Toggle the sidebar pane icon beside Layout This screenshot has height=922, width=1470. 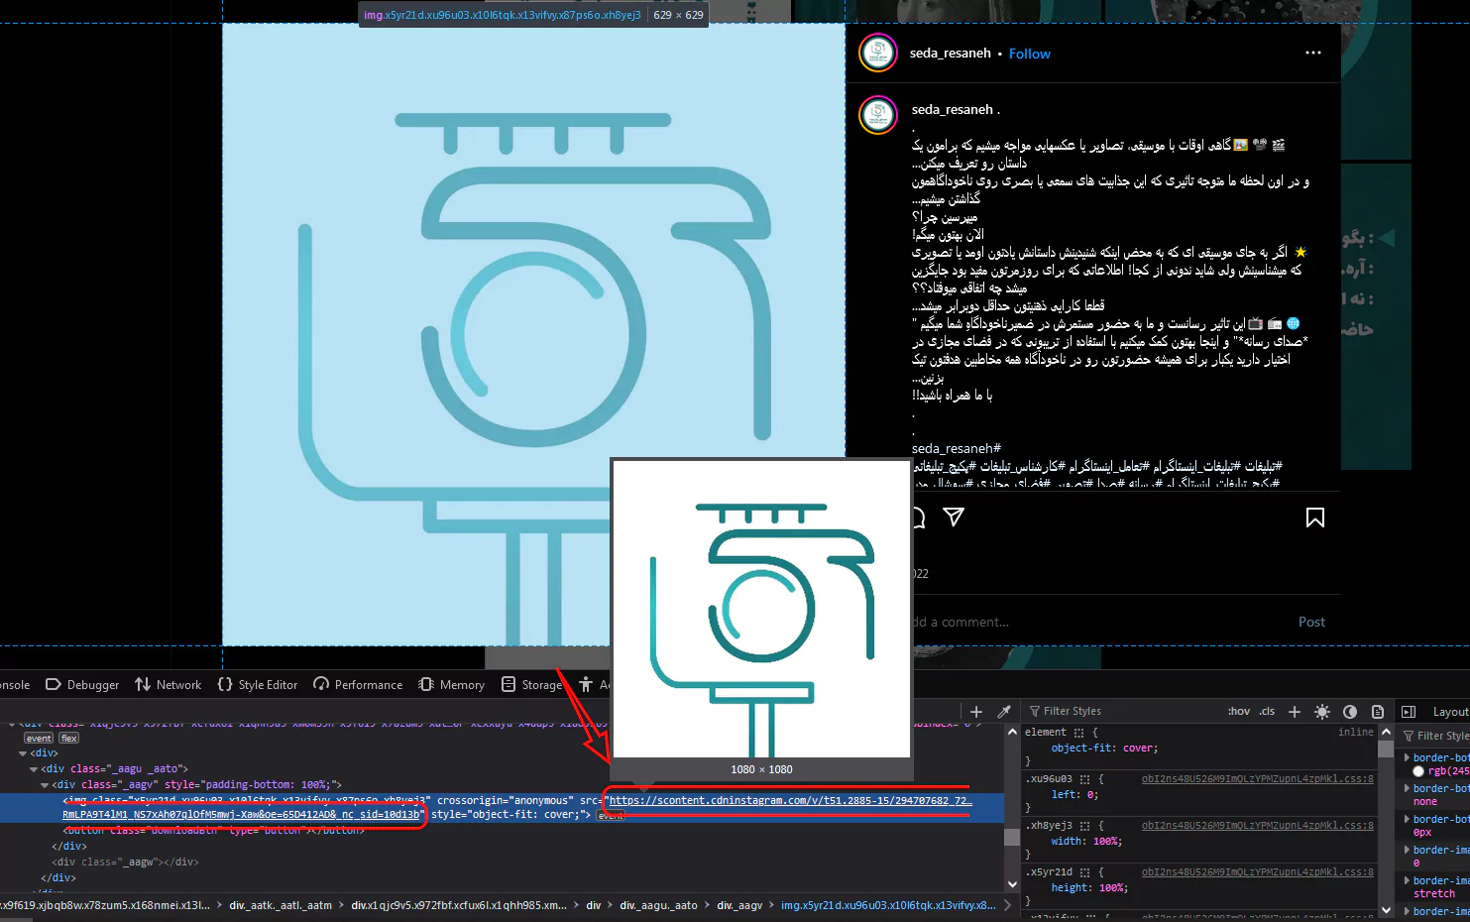coord(1409,712)
